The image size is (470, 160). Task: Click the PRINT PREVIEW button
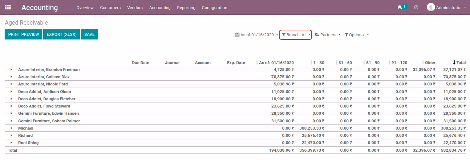tap(24, 34)
